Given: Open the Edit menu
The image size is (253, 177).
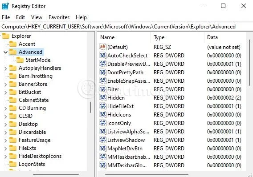Looking at the screenshot, I should point(20,17).
